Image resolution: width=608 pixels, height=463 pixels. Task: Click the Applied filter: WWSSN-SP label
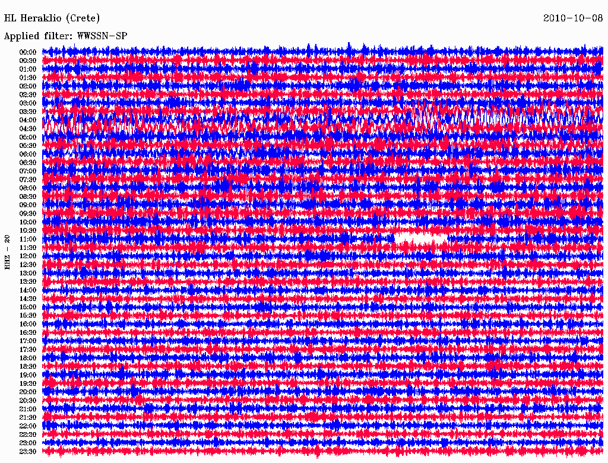point(65,36)
